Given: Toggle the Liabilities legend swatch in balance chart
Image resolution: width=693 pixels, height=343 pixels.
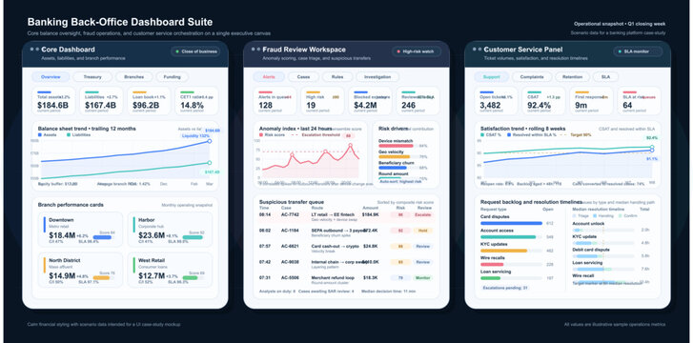Looking at the screenshot, I should click(69, 134).
